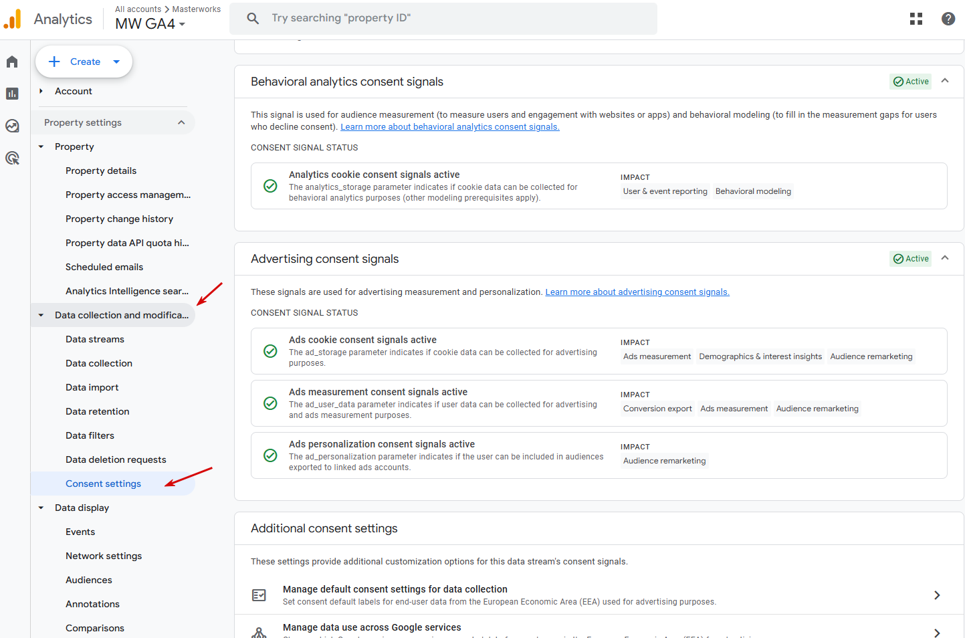This screenshot has width=965, height=638.
Task: Open Scheduled emails in sidebar
Action: (x=104, y=267)
